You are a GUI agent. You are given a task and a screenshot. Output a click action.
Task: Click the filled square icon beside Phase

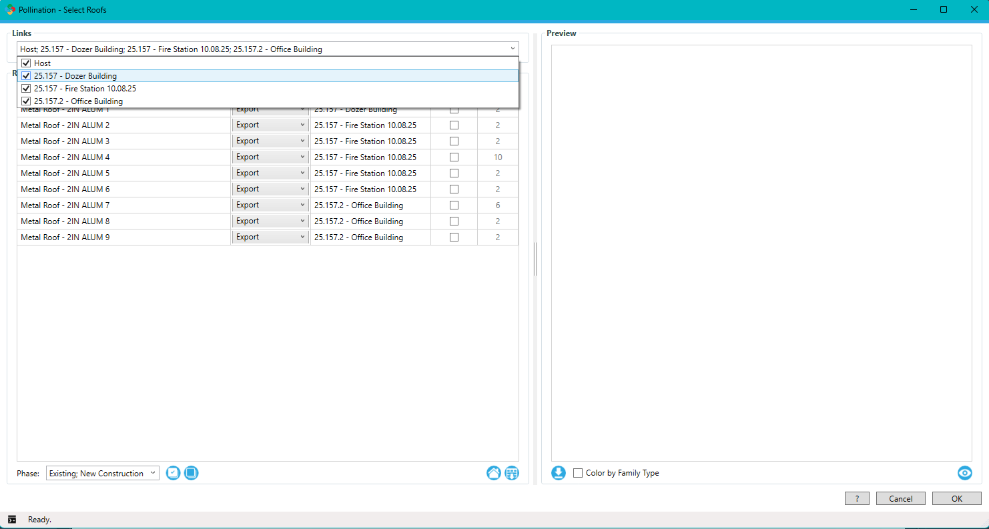[192, 473]
